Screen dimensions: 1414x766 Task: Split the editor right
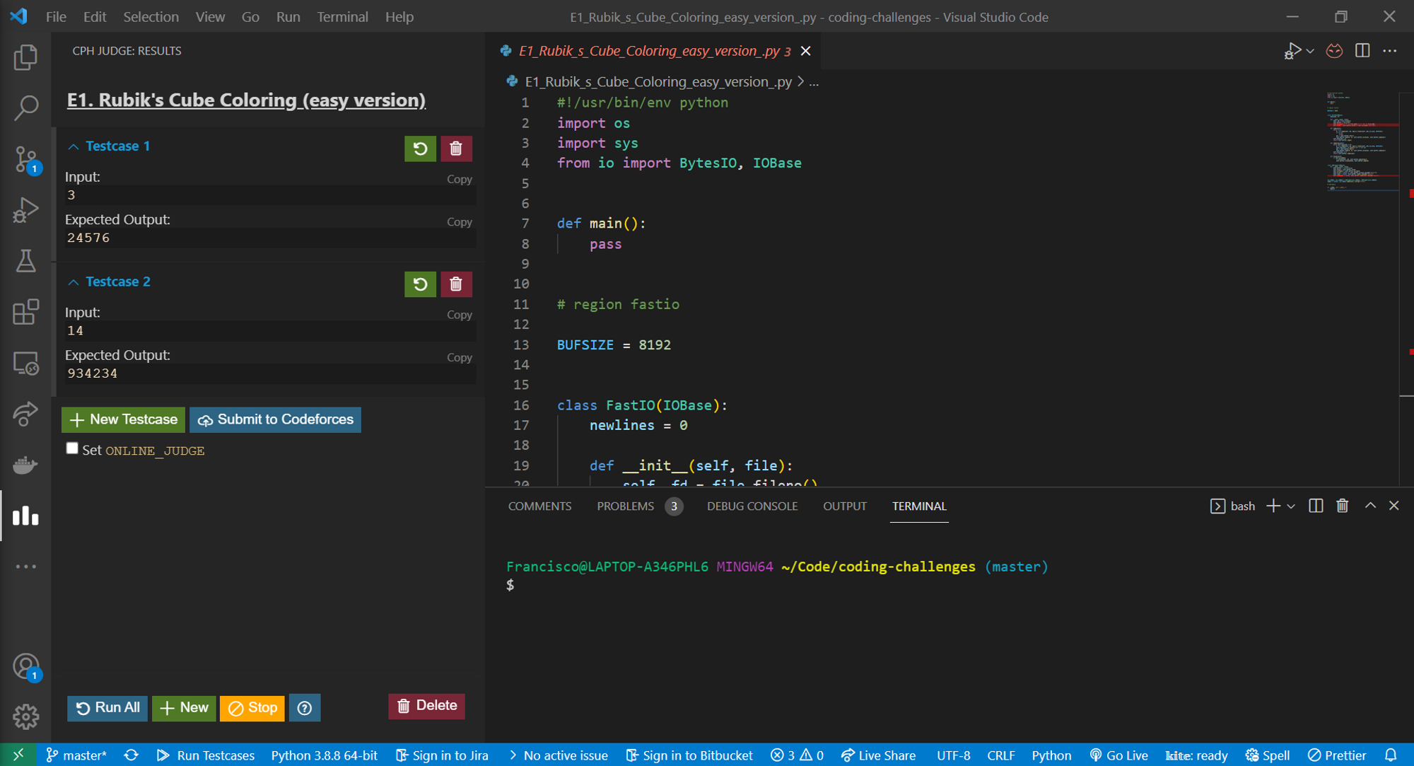[x=1362, y=51]
